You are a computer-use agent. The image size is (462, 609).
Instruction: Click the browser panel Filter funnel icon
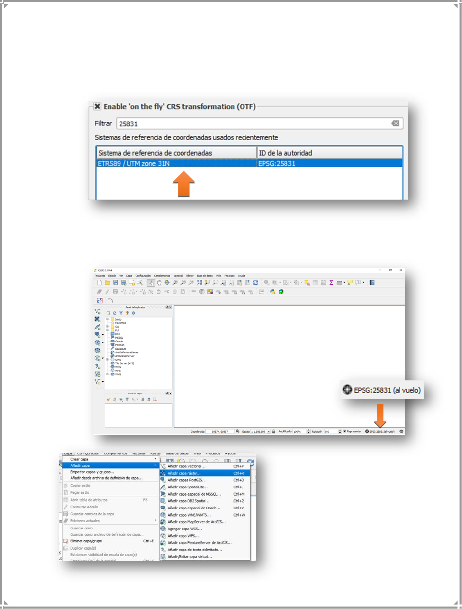pos(121,313)
